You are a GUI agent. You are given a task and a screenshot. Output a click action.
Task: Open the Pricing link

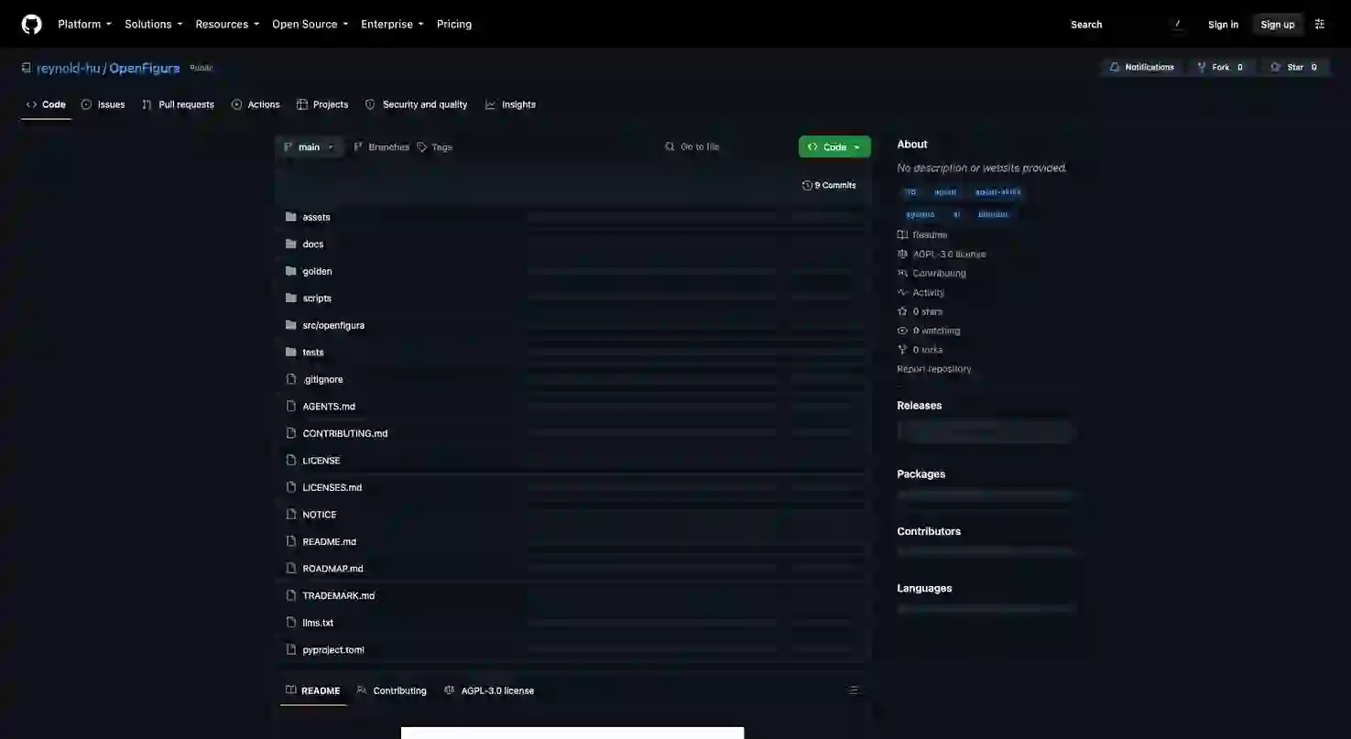(454, 25)
